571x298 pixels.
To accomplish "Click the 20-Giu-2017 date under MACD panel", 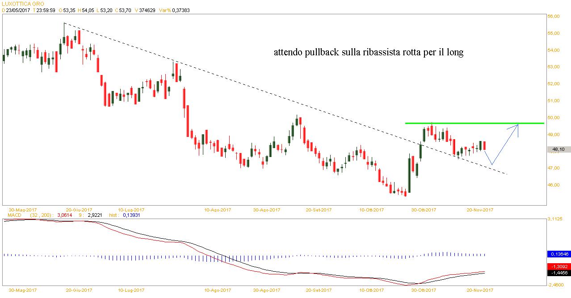I will tap(79, 290).
